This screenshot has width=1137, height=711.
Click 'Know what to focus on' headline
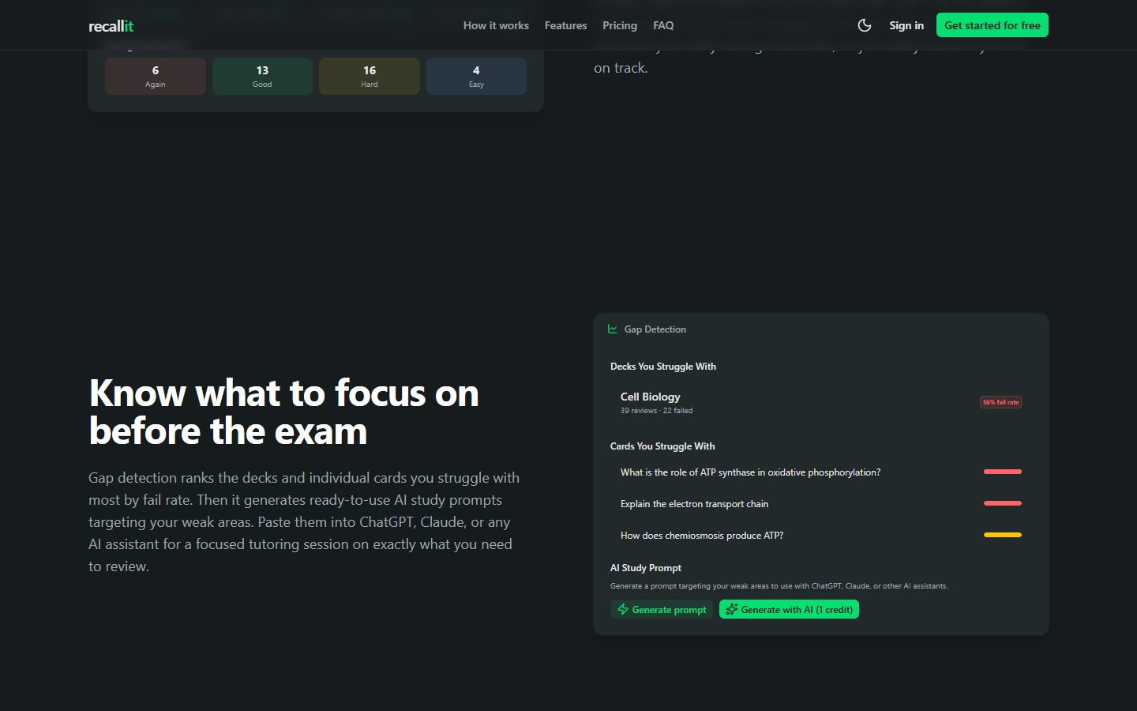[x=284, y=412]
